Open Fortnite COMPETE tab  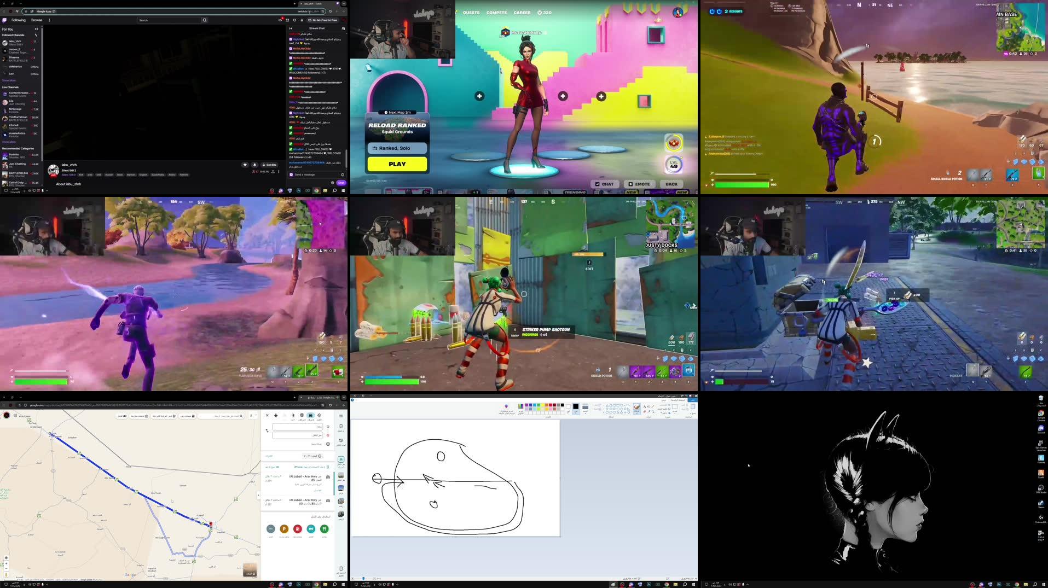(x=496, y=13)
